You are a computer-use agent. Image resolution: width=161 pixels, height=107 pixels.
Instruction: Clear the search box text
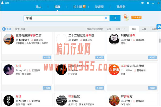[x=106, y=18]
